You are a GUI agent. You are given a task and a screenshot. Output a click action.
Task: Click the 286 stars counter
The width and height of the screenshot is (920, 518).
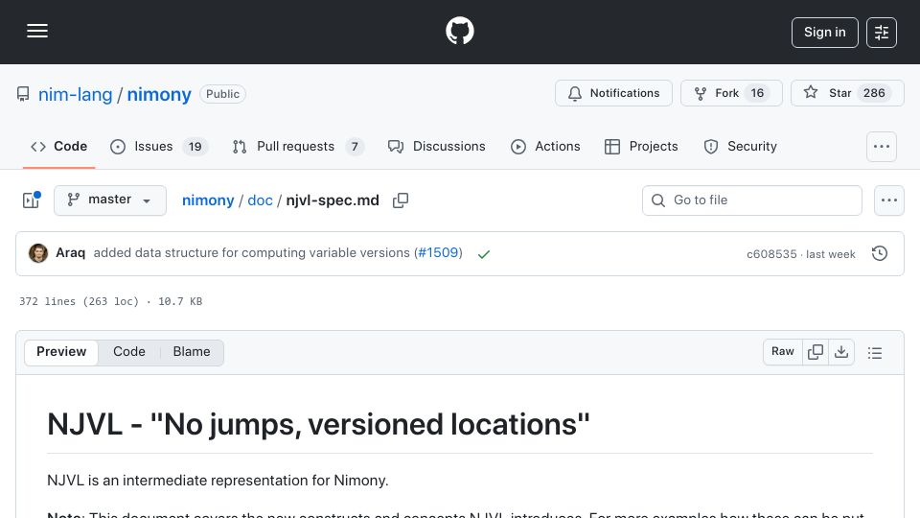[x=874, y=93]
